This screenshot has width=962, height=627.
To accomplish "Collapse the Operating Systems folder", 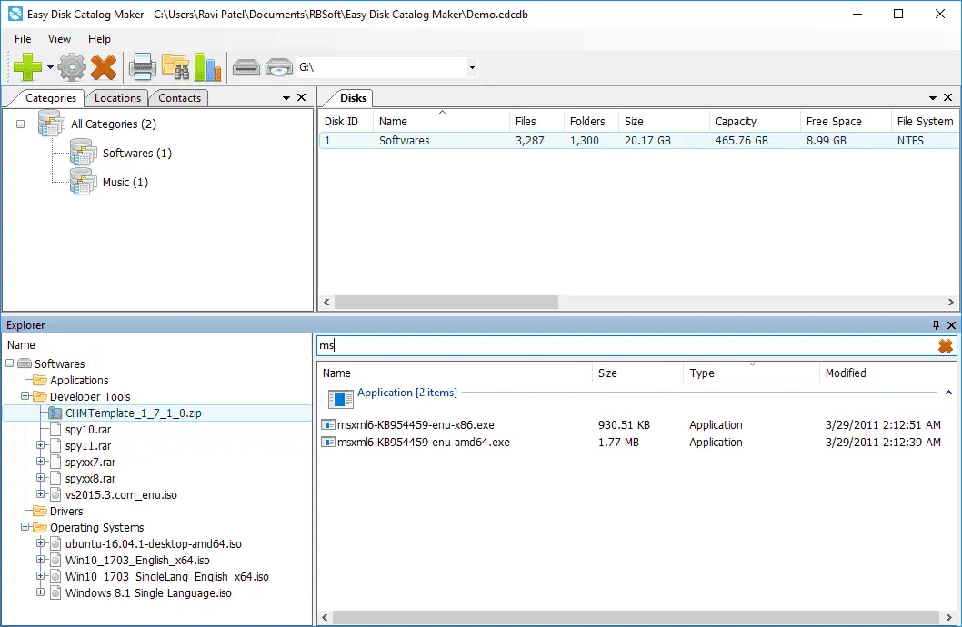I will 25,527.
